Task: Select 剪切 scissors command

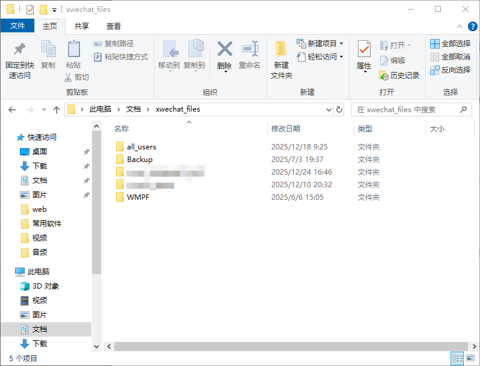Action: [77, 77]
